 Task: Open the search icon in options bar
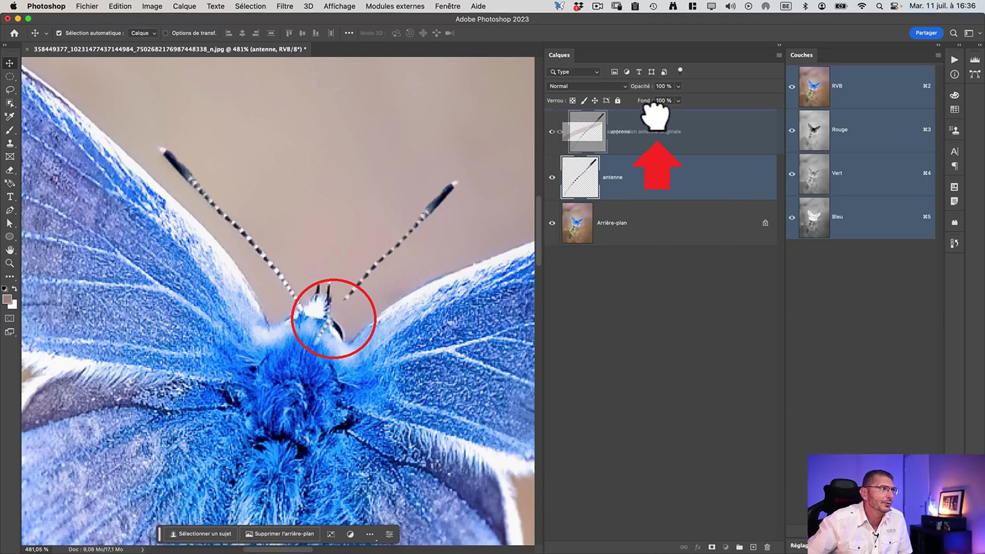point(954,33)
